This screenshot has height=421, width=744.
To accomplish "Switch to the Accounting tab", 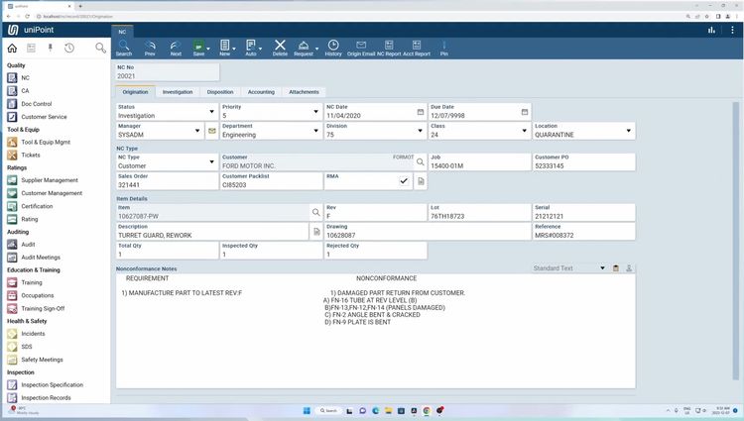I will coord(261,92).
